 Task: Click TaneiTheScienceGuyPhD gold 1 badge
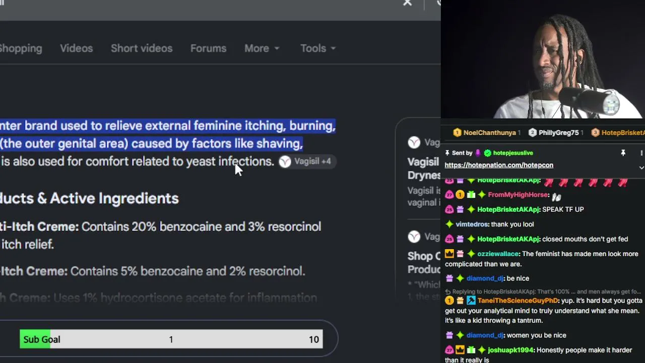tap(449, 300)
